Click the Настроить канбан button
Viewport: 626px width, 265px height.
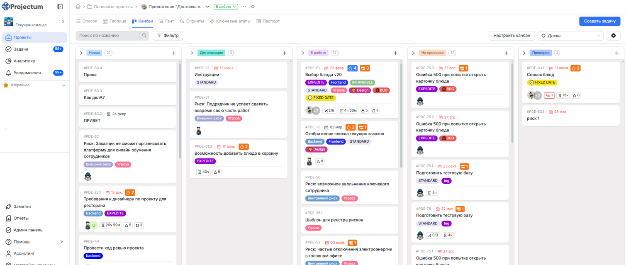(x=512, y=36)
